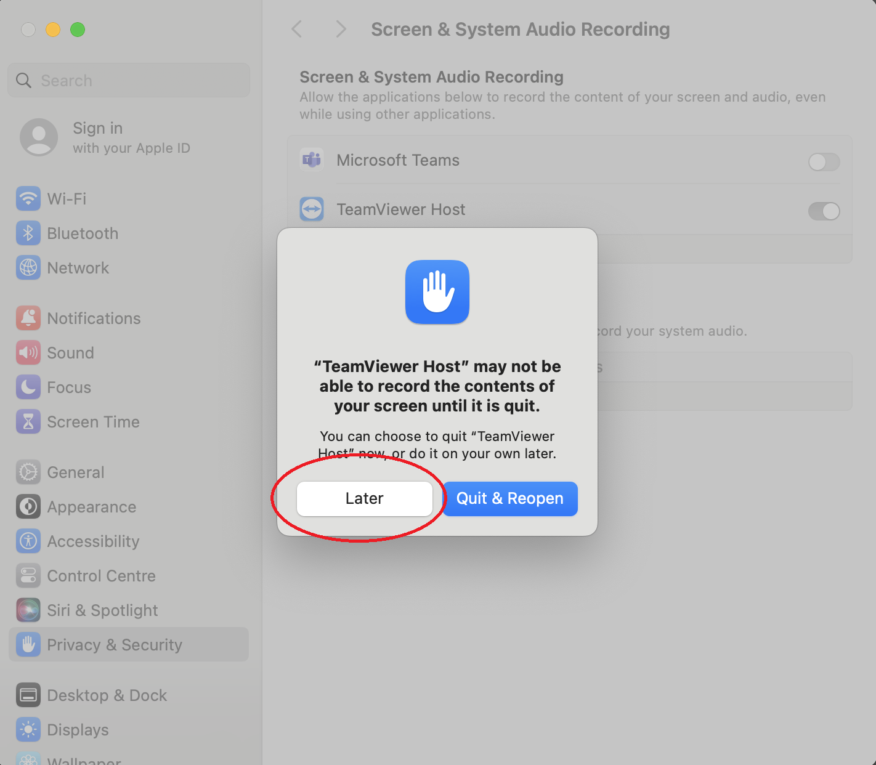Click the magnifying glass search icon

point(23,80)
